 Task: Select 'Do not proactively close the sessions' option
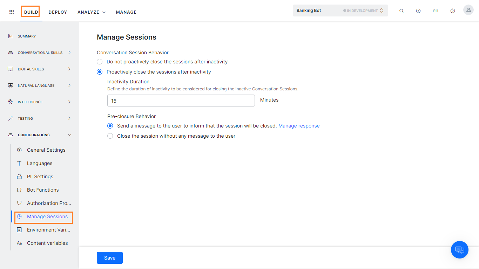coord(99,62)
